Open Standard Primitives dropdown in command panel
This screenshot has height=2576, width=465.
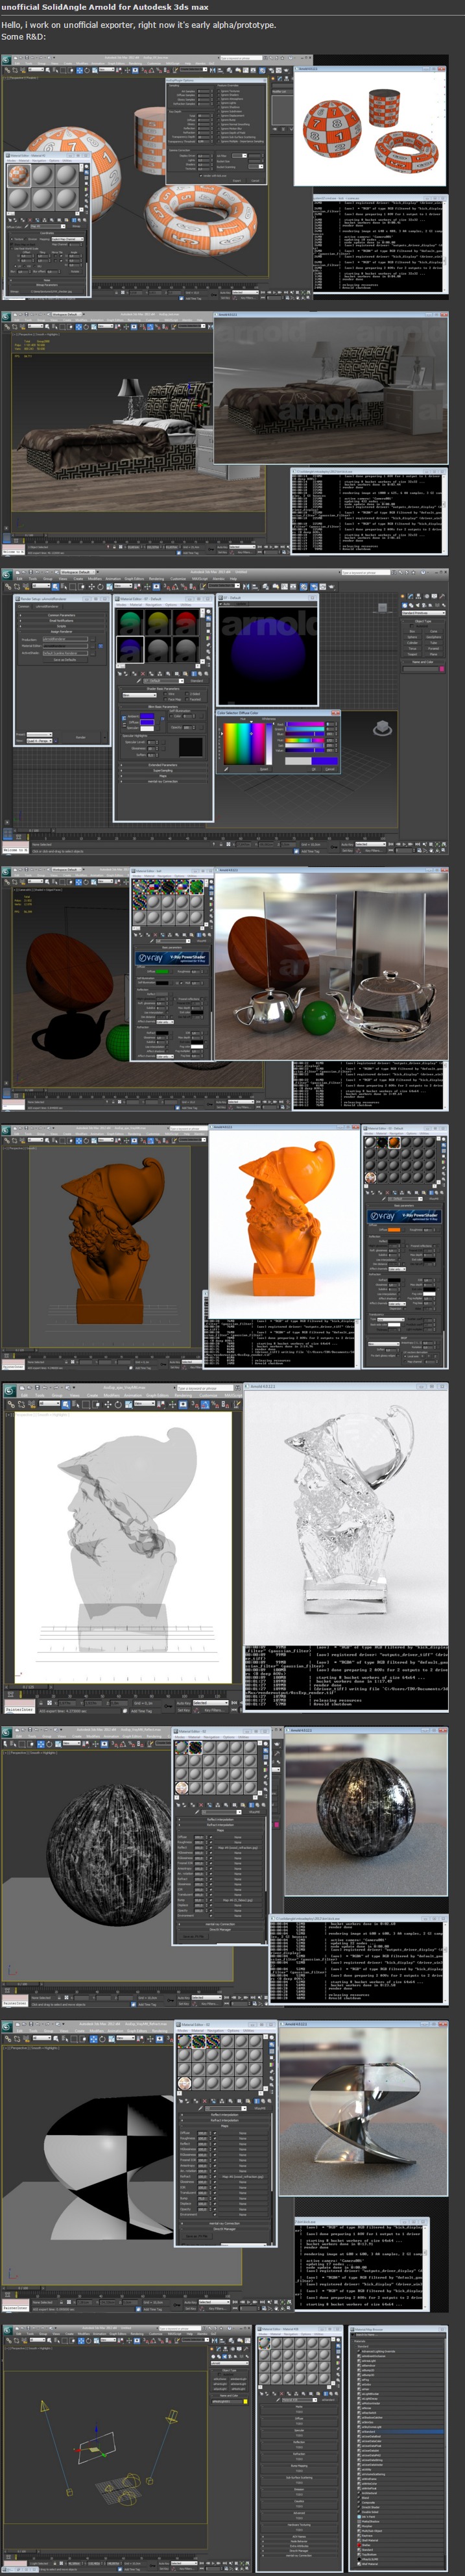click(x=424, y=613)
